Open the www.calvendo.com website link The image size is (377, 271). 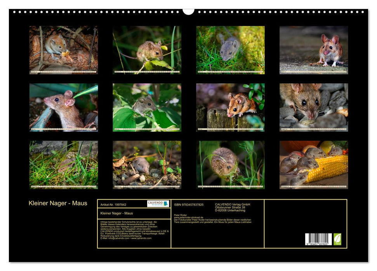(141, 238)
